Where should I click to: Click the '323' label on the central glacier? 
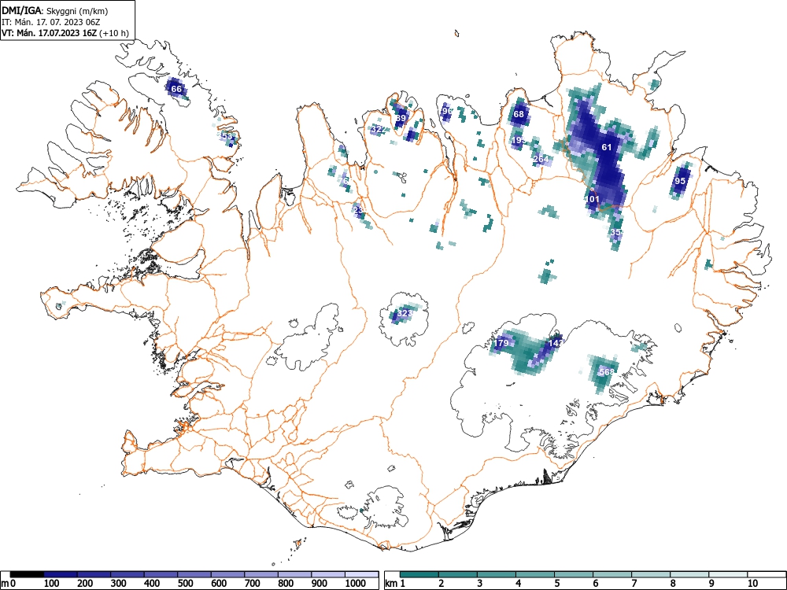point(405,313)
